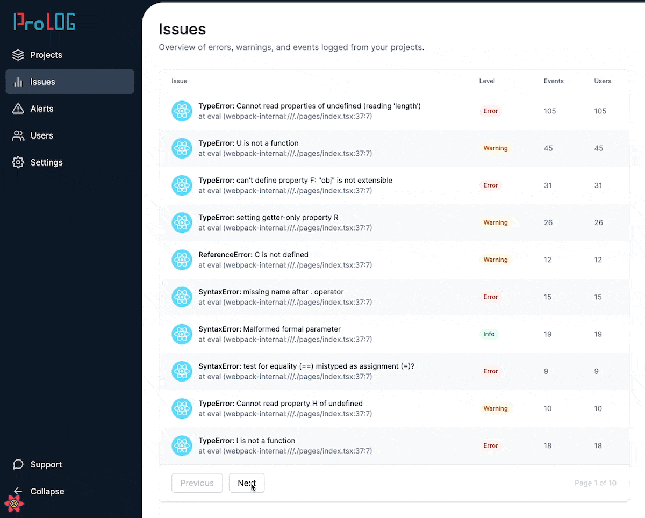The image size is (645, 518).
Task: Click Error badge on 'obj is not extensible' row
Action: 491,185
